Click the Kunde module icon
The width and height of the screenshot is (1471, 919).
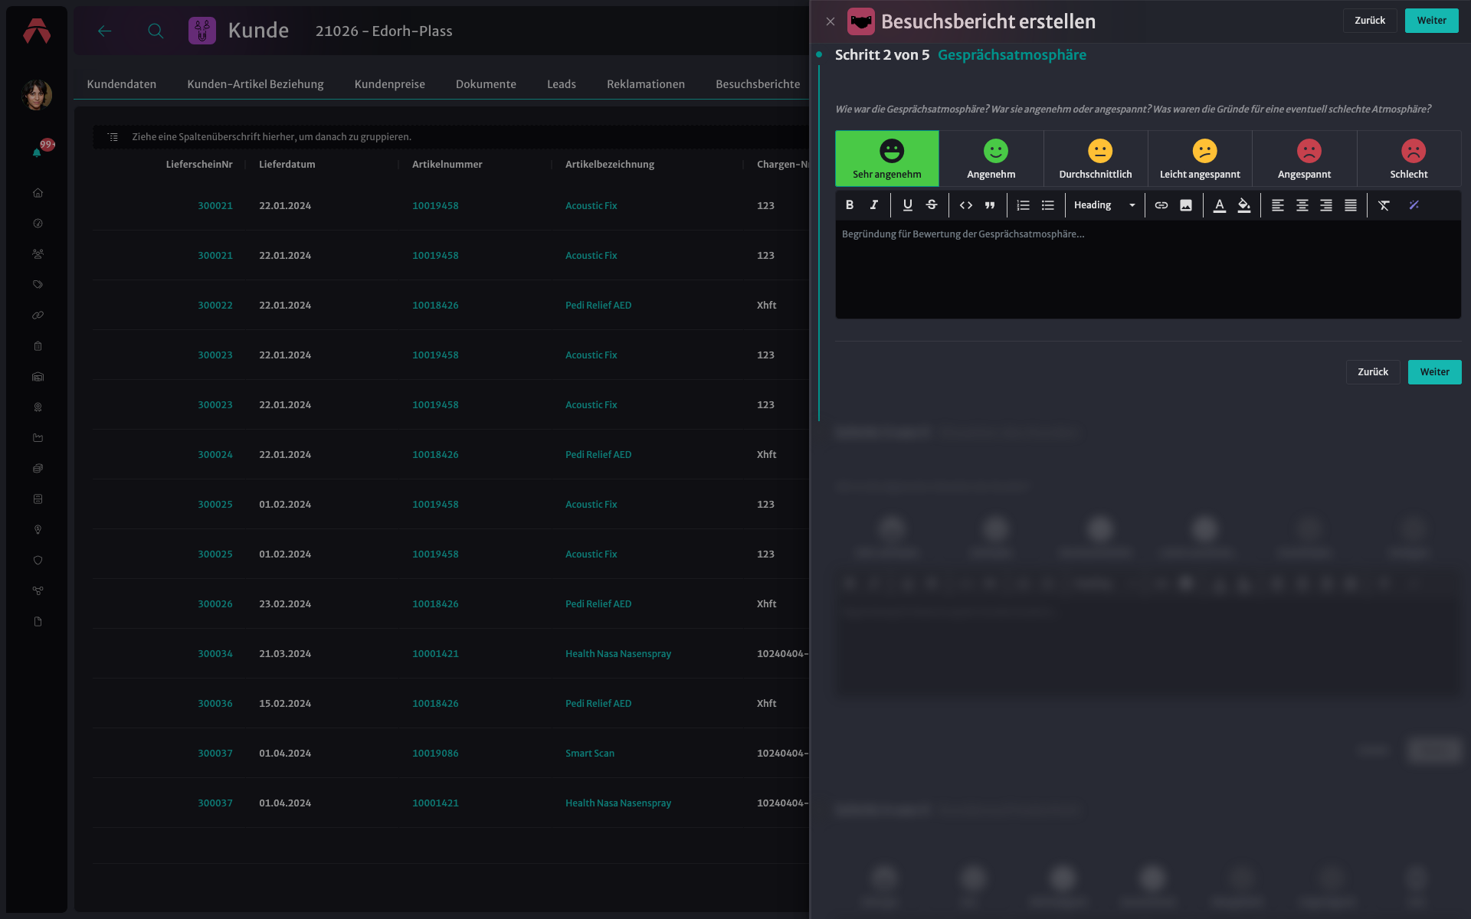coord(202,31)
